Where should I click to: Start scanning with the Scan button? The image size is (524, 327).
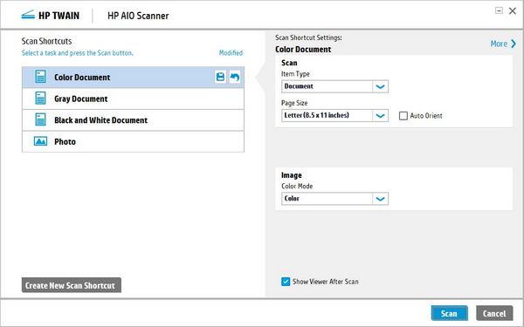449,313
